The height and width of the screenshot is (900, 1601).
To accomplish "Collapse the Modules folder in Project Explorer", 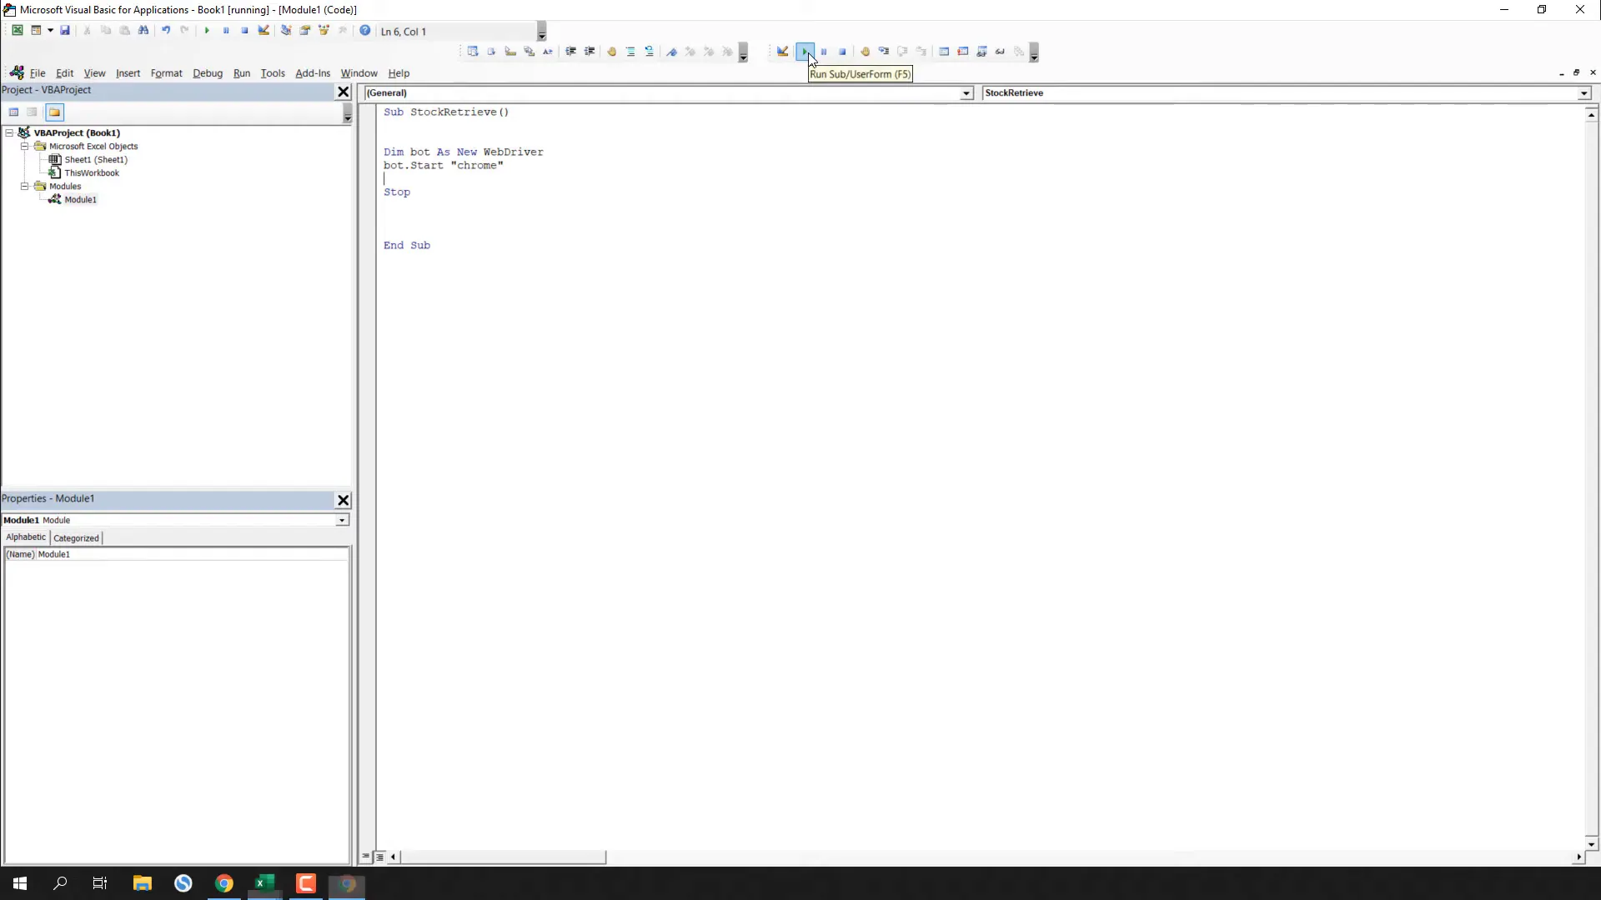I will 25,186.
